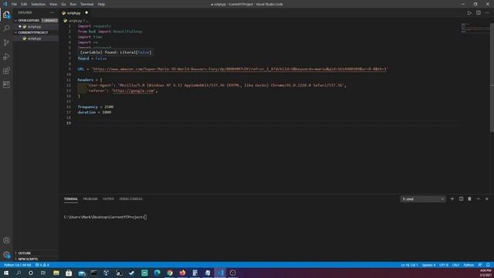494x278 pixels.
Task: Open the Run menu
Action: click(73, 4)
